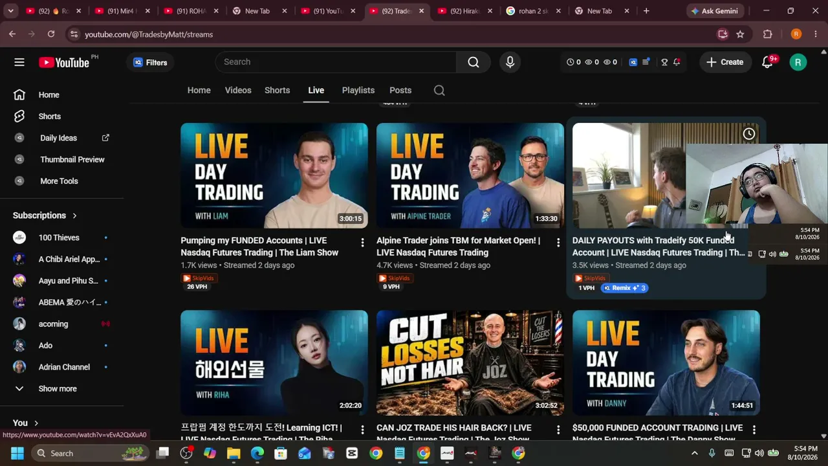
Task: Reload the page
Action: (51, 34)
